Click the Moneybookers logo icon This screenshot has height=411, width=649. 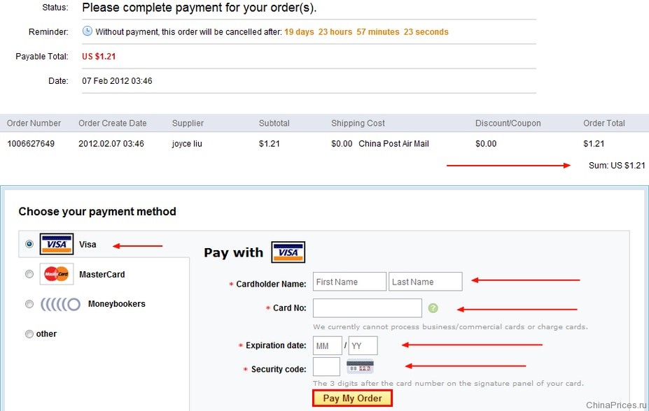click(60, 304)
